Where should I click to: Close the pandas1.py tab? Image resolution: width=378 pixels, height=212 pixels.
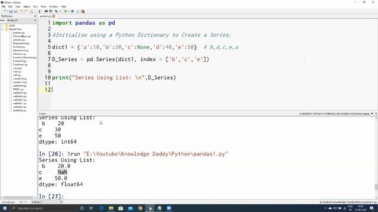54,16
